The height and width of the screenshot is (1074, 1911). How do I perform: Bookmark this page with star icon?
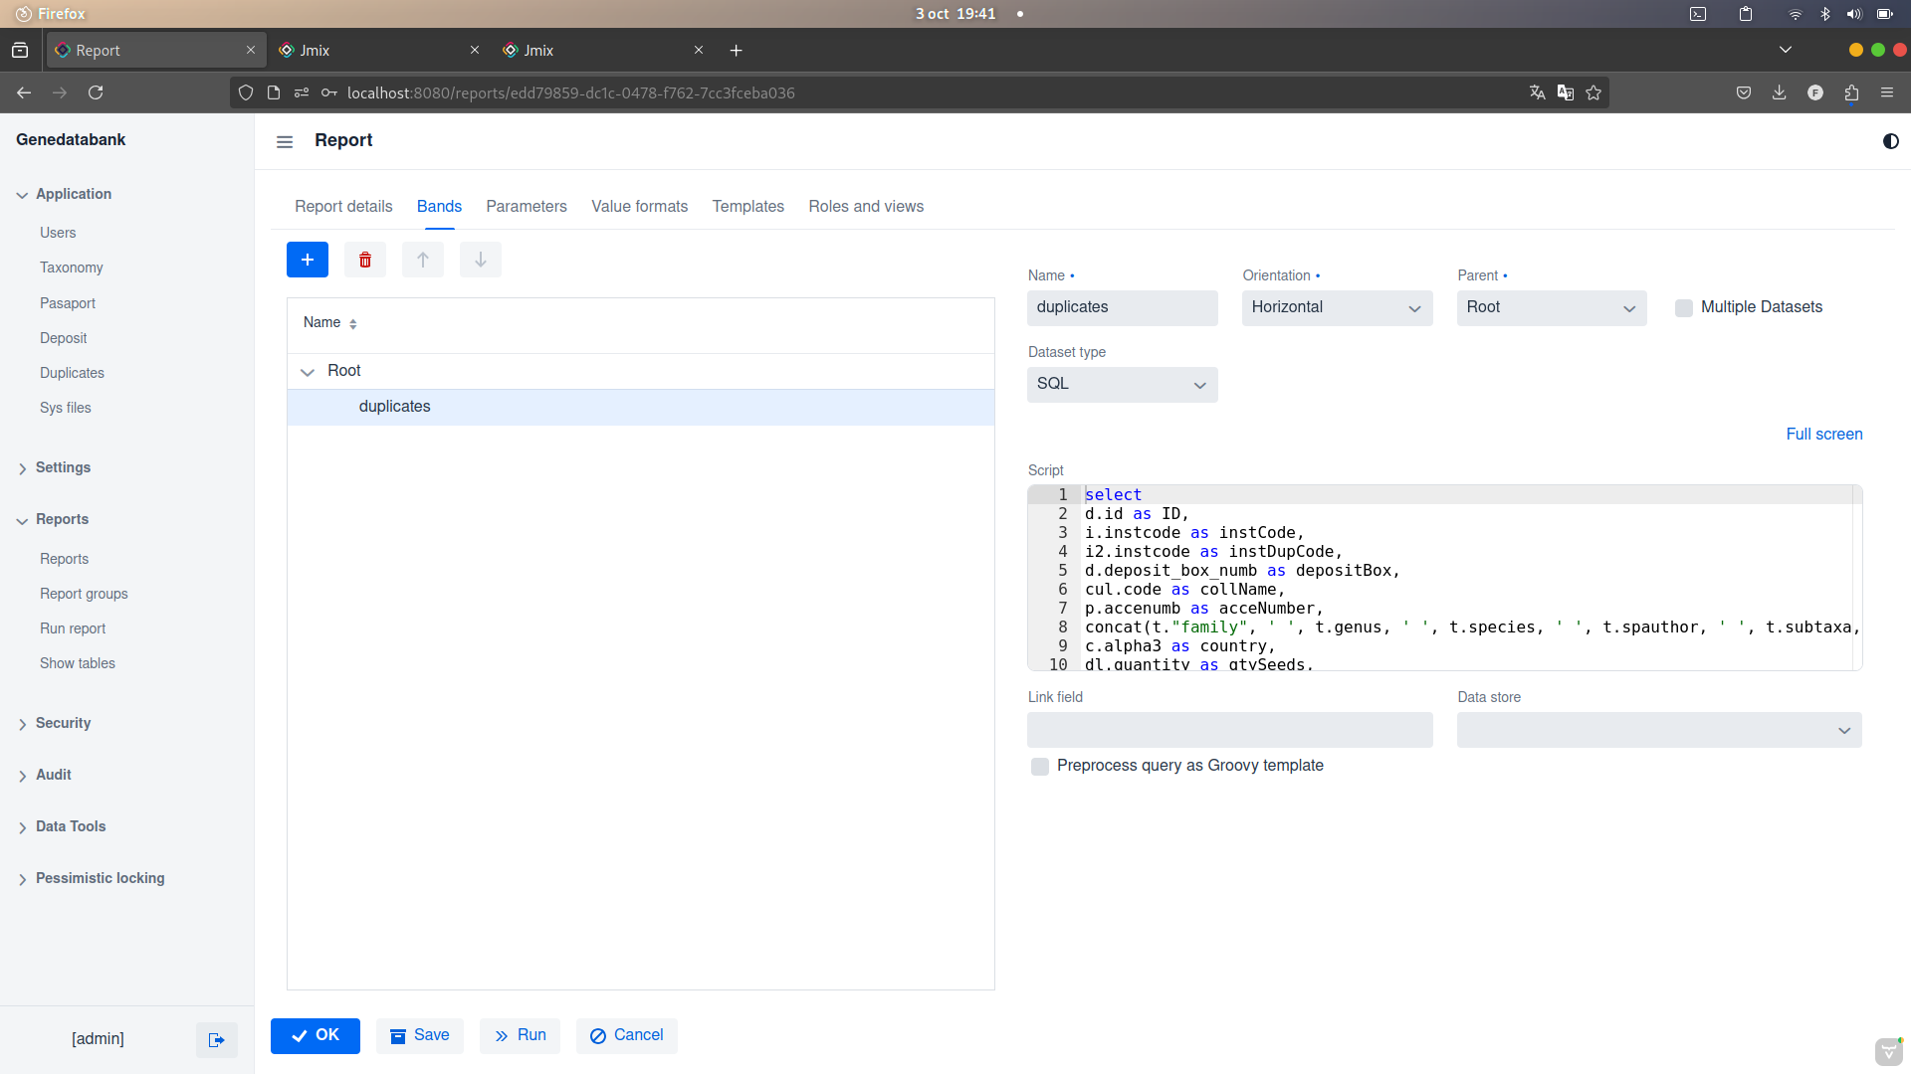pyautogui.click(x=1593, y=92)
